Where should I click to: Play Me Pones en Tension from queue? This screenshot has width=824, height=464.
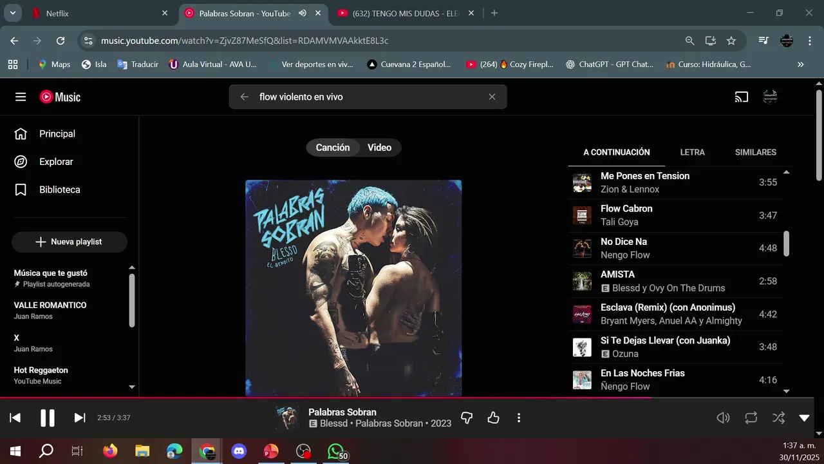click(675, 182)
